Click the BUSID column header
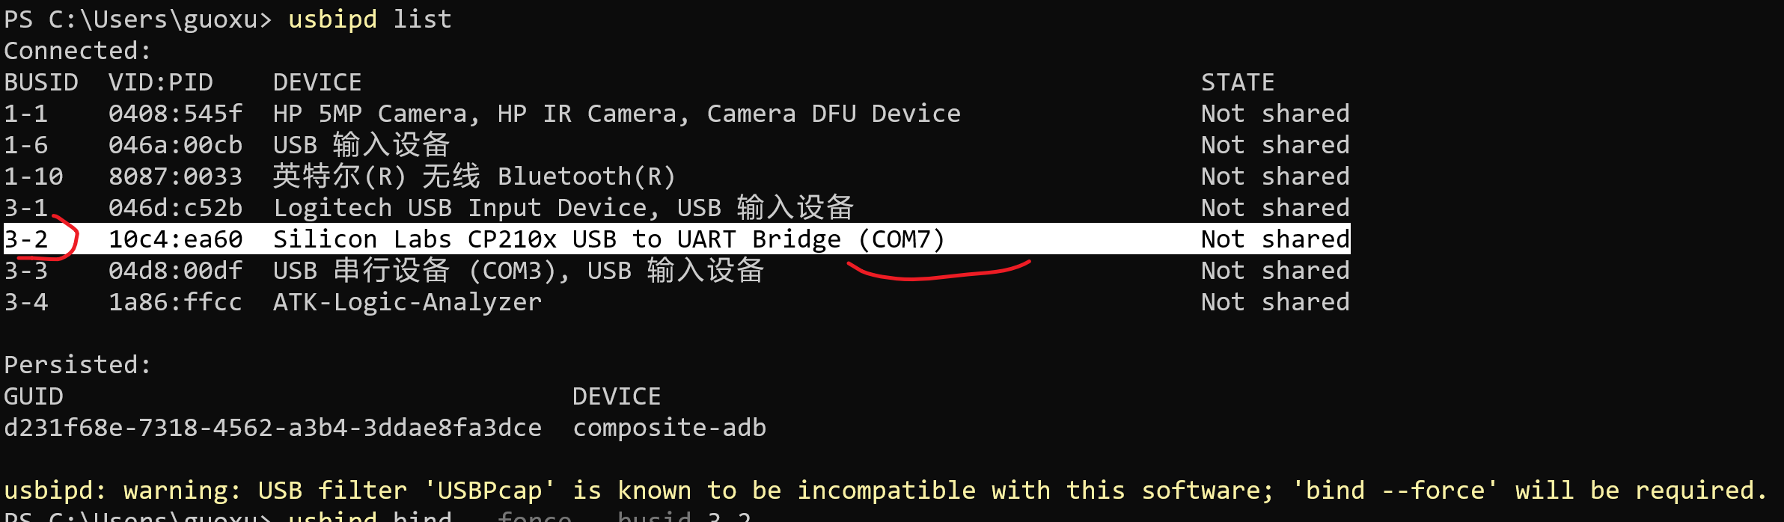Viewport: 1784px width, 522px height. coord(41,82)
